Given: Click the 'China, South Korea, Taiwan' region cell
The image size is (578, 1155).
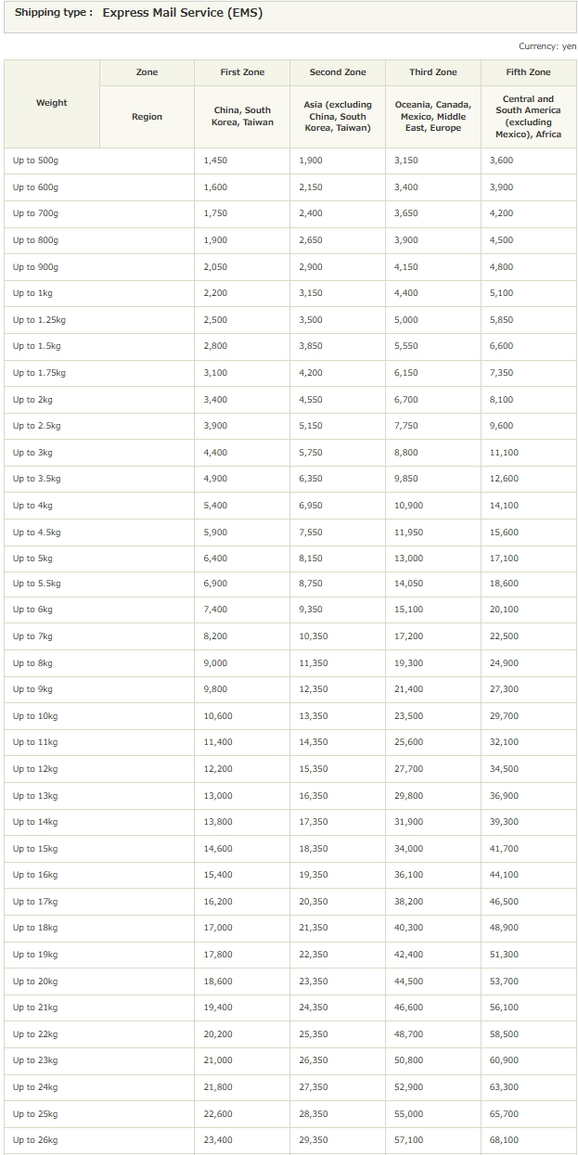Looking at the screenshot, I should click(x=242, y=117).
